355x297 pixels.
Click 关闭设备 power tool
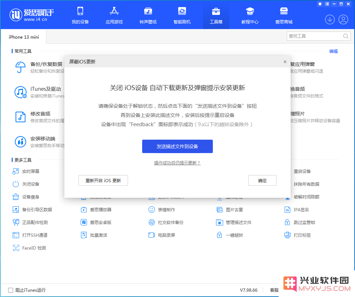(26, 184)
